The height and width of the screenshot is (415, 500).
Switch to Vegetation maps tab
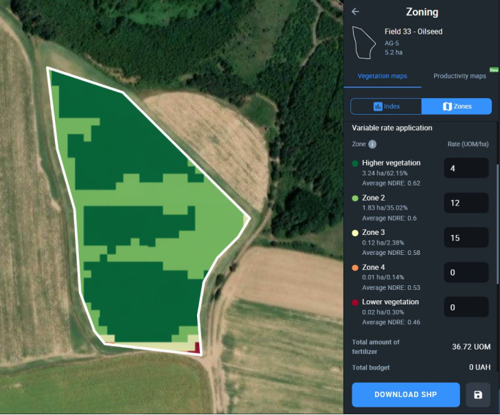click(x=383, y=76)
